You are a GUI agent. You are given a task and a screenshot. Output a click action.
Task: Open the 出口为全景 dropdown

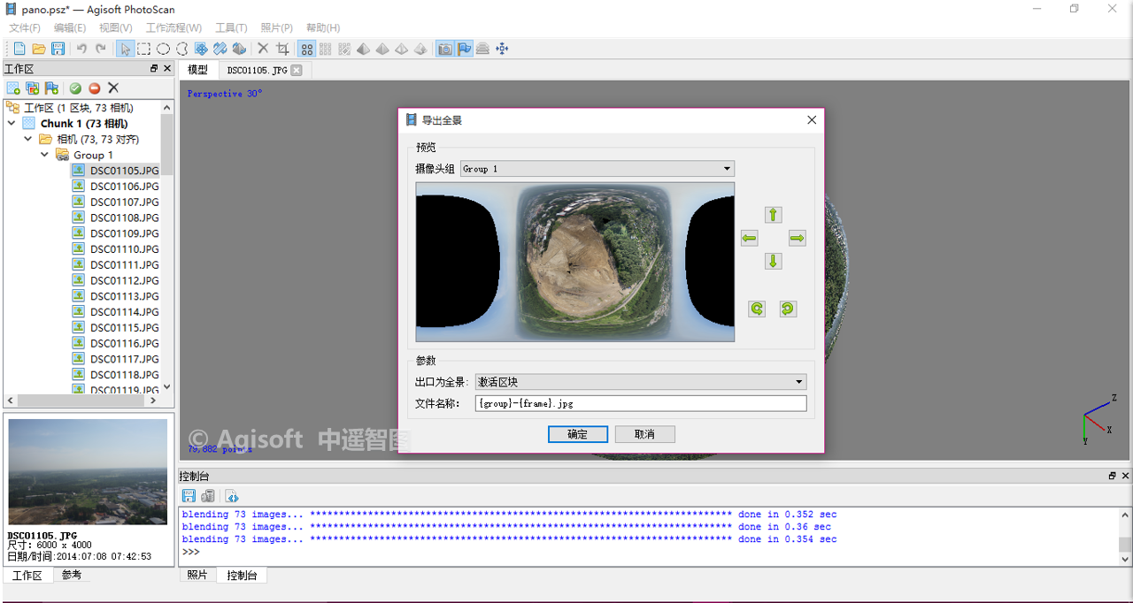(641, 382)
